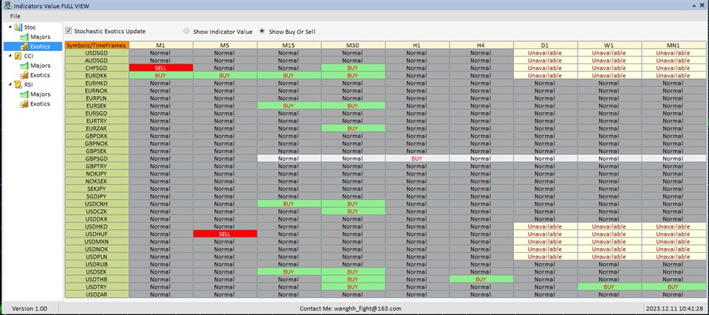Collapse the CCI tree node
Viewport: 709px width, 315px height.
pyautogui.click(x=10, y=56)
